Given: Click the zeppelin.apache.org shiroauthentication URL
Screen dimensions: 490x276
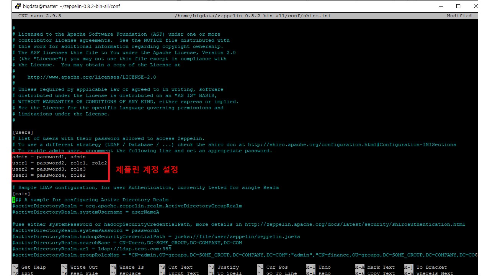Looking at the screenshot, I should 355,224.
